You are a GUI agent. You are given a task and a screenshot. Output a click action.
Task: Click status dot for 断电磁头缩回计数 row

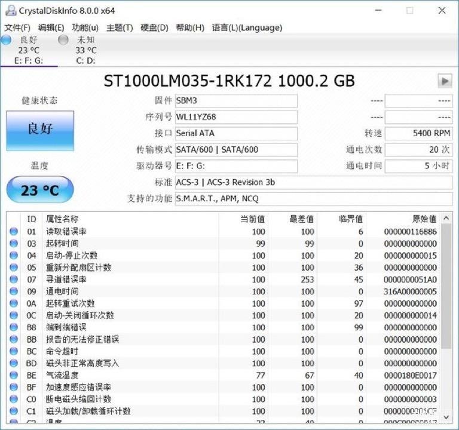14,400
